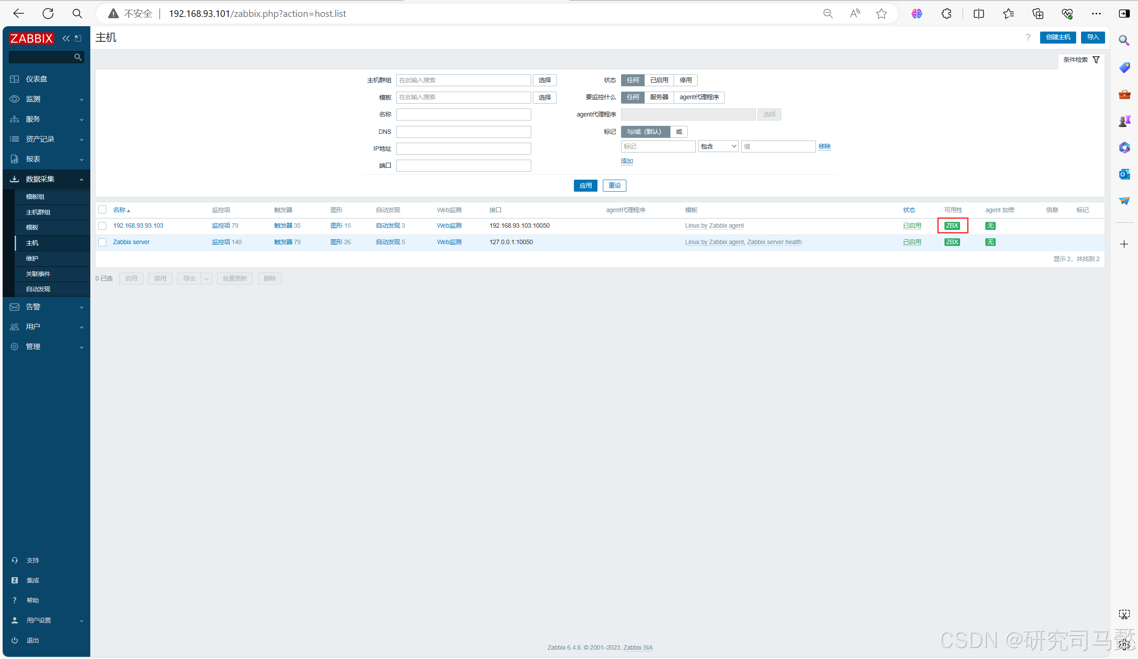Open the 包含 tag operator dropdown
This screenshot has height=659, width=1138.
coord(718,146)
